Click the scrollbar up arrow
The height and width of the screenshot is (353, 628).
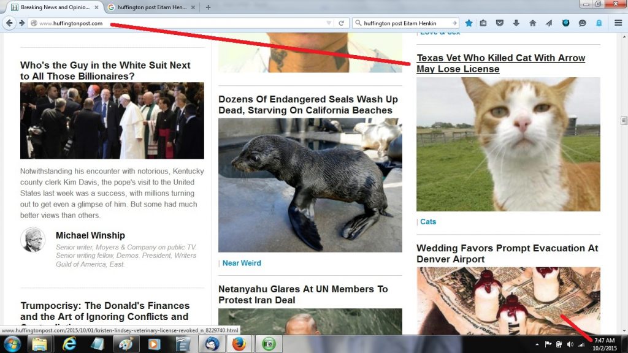pyautogui.click(x=624, y=36)
